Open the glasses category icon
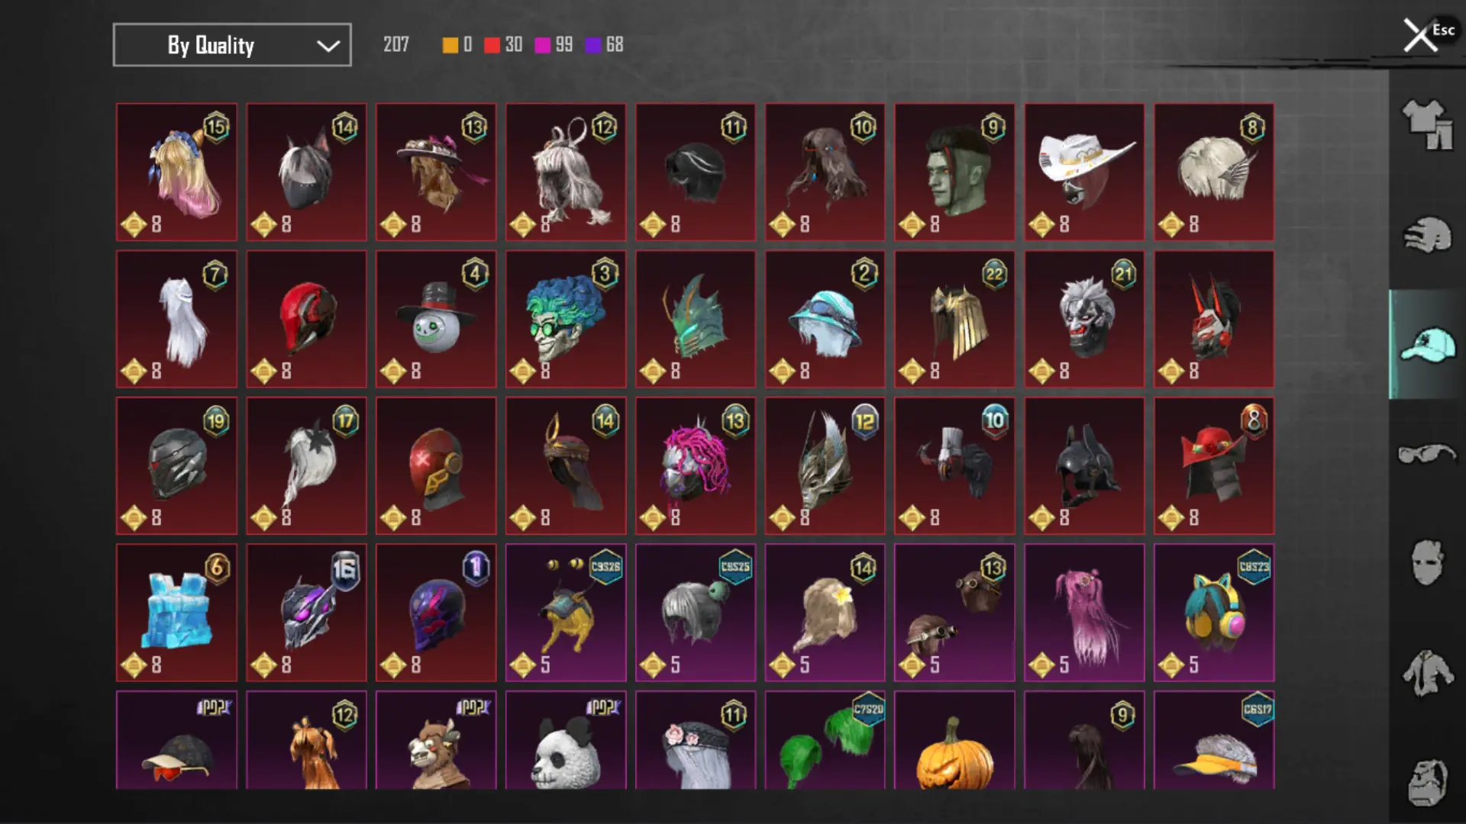The width and height of the screenshot is (1466, 824). pos(1427,454)
